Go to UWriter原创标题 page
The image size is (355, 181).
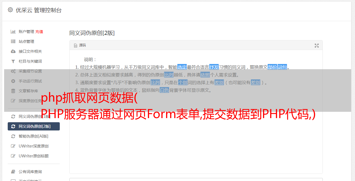click(x=34, y=156)
